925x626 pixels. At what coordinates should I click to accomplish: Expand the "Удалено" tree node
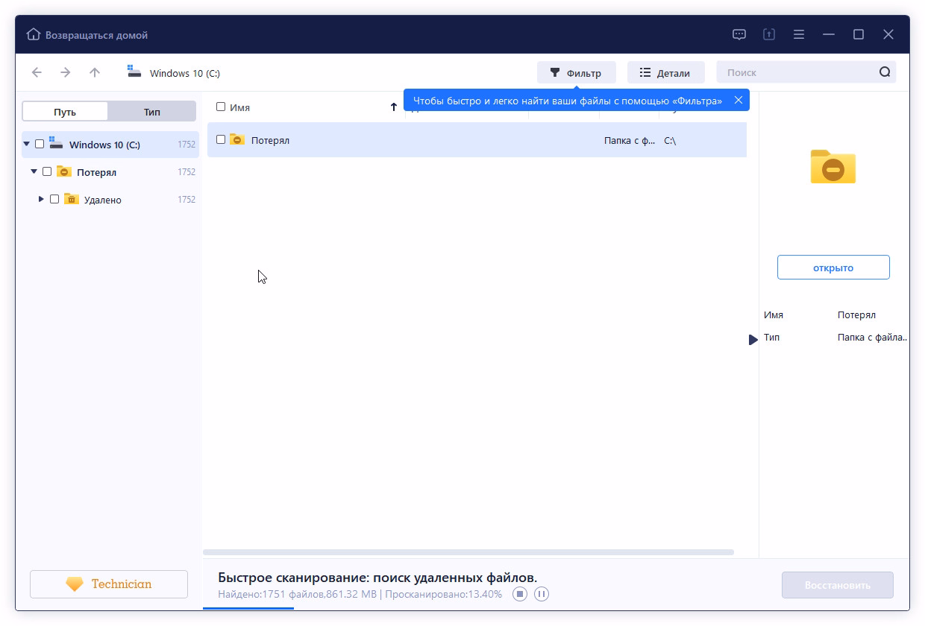(x=41, y=199)
